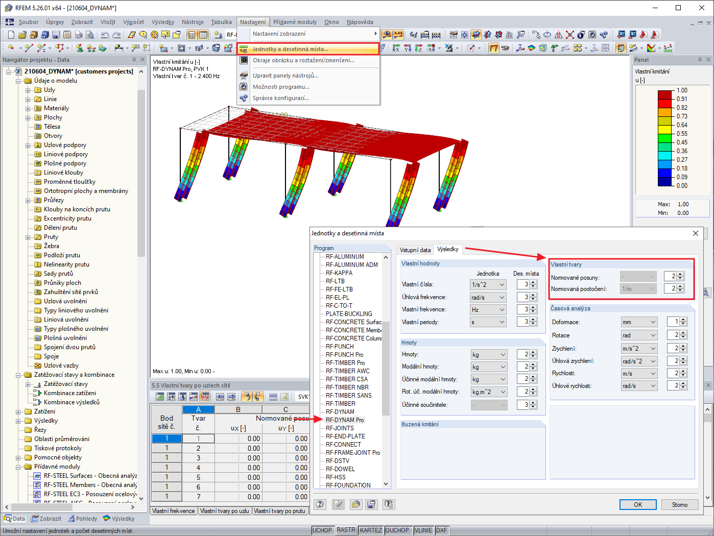Open the Soubor menu

[x=29, y=22]
